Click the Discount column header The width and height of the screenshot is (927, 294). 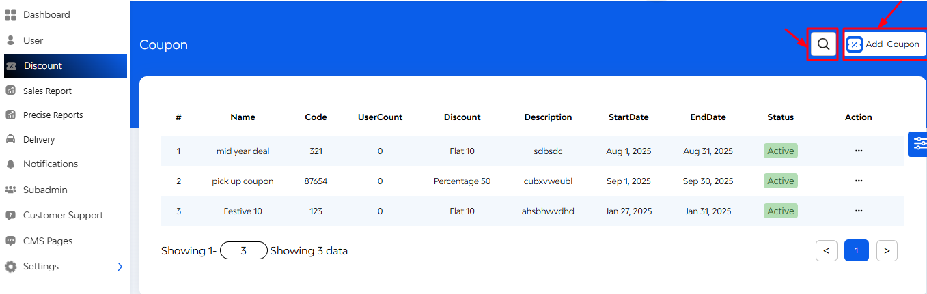point(462,117)
